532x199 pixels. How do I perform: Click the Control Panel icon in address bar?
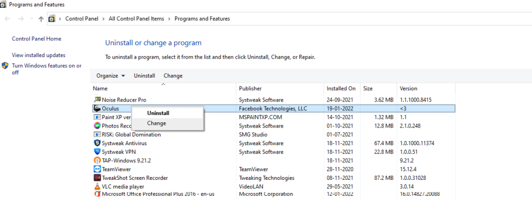point(52,19)
